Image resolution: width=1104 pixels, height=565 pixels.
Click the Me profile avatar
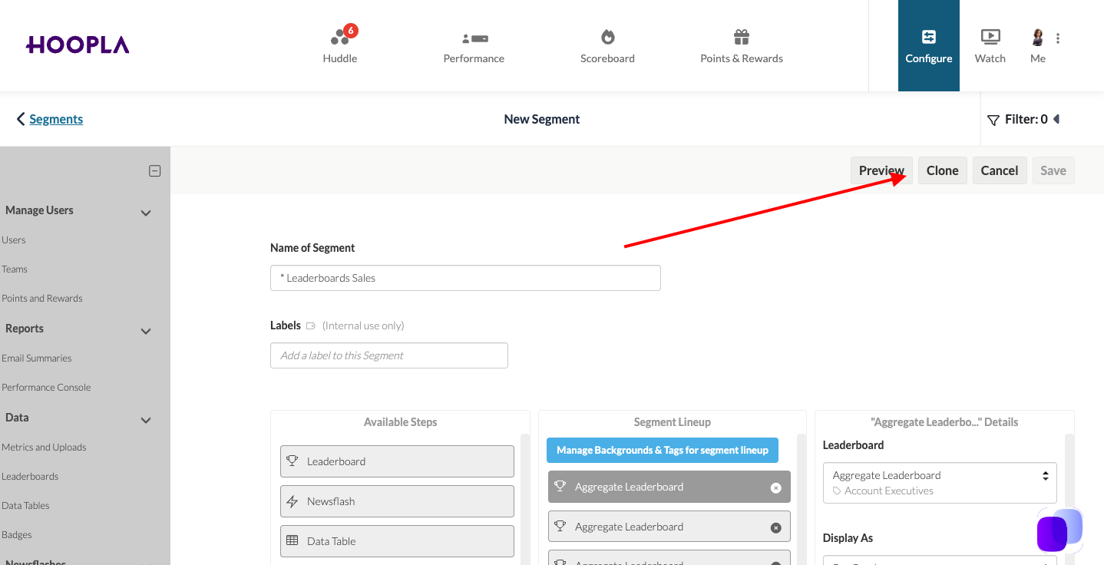1038,38
